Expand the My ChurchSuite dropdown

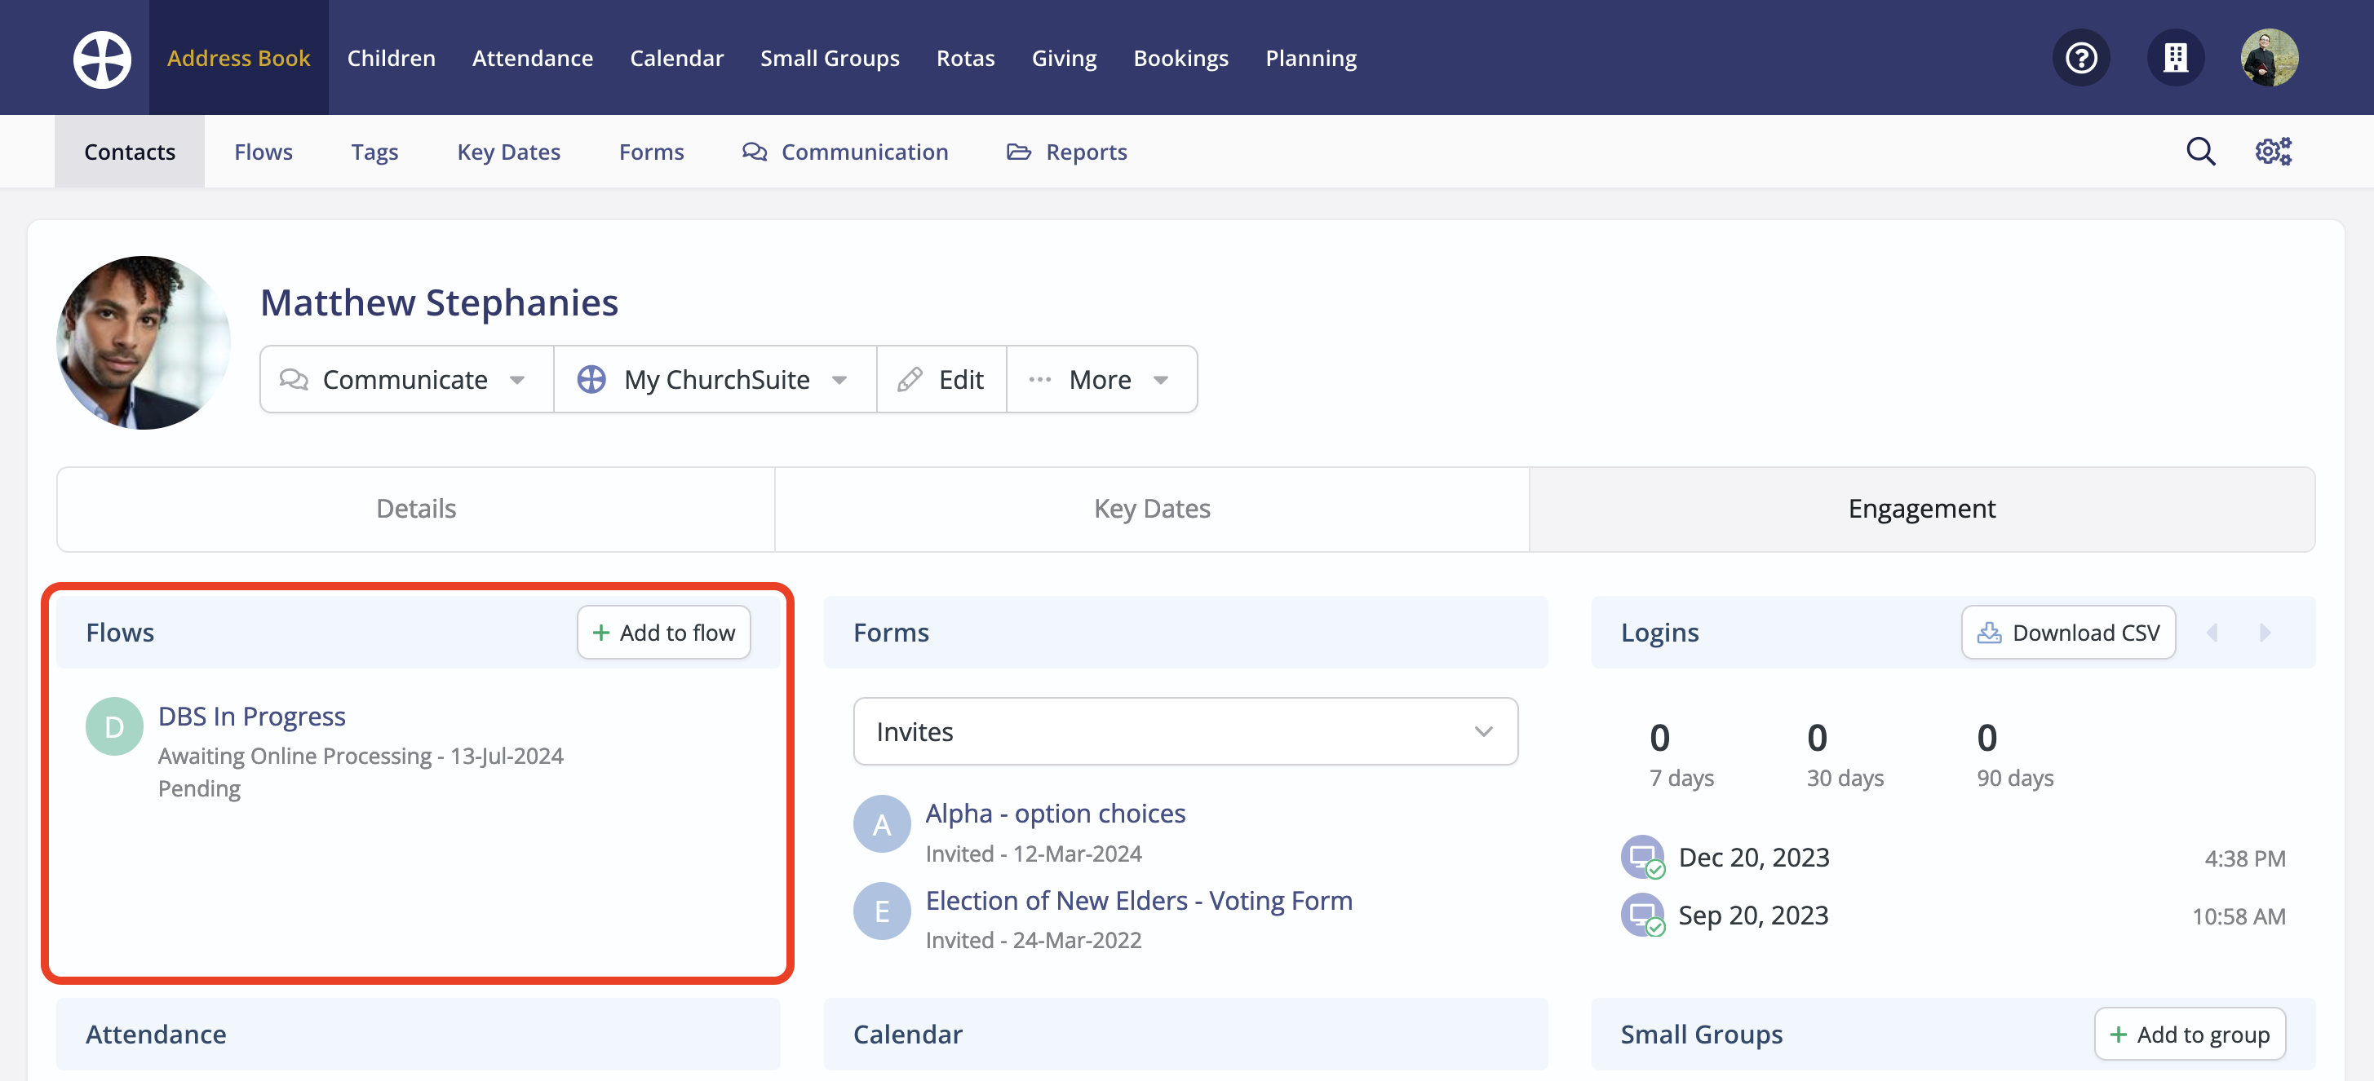[715, 379]
